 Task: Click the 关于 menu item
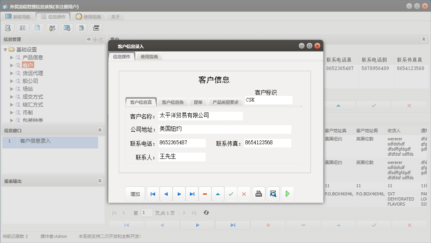click(115, 17)
